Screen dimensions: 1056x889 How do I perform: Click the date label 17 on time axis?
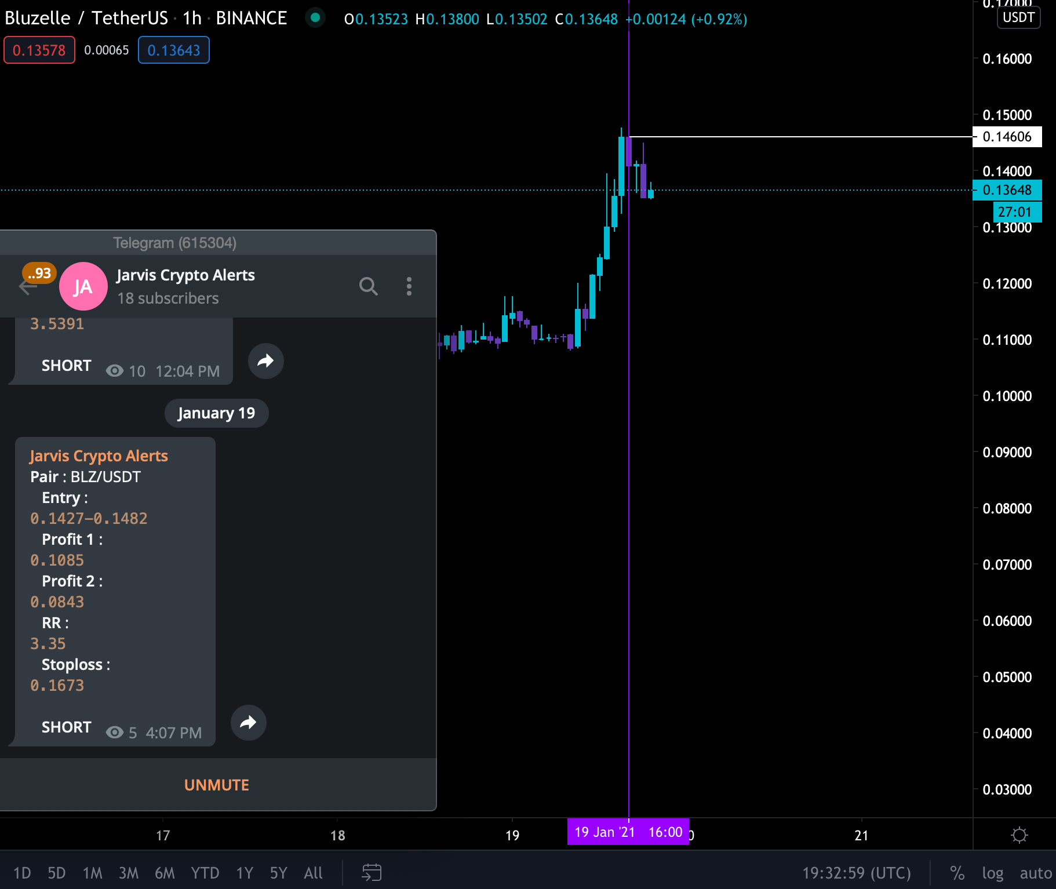[163, 835]
